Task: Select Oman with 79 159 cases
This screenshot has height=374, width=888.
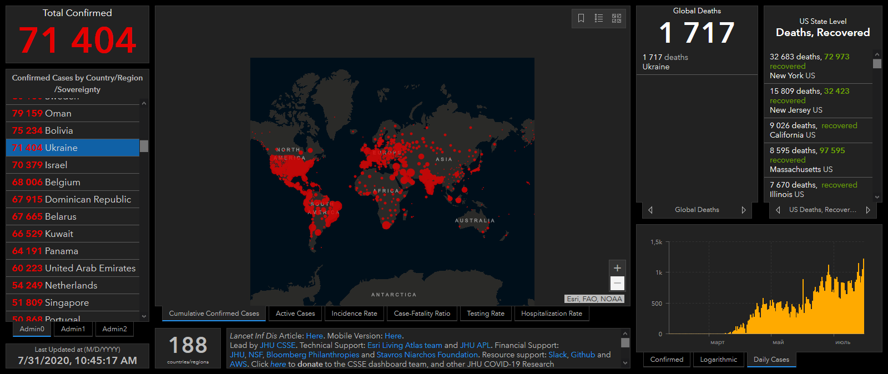Action: coord(73,113)
